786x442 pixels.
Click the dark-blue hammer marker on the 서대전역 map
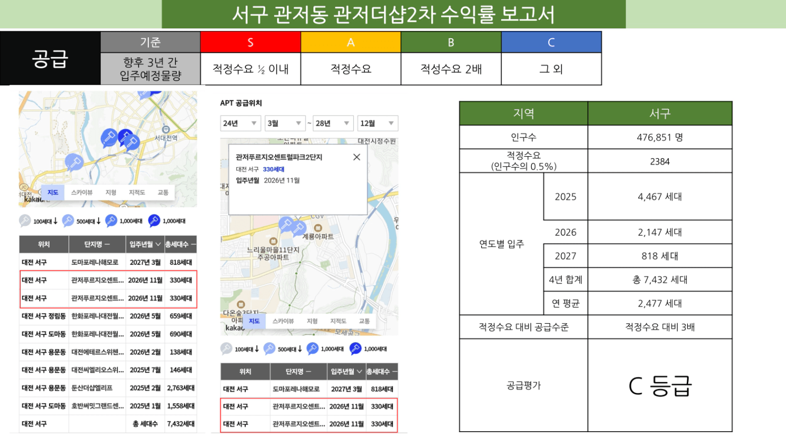coord(125,136)
